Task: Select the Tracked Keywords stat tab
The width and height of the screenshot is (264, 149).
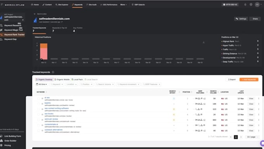Action: (x=39, y=30)
